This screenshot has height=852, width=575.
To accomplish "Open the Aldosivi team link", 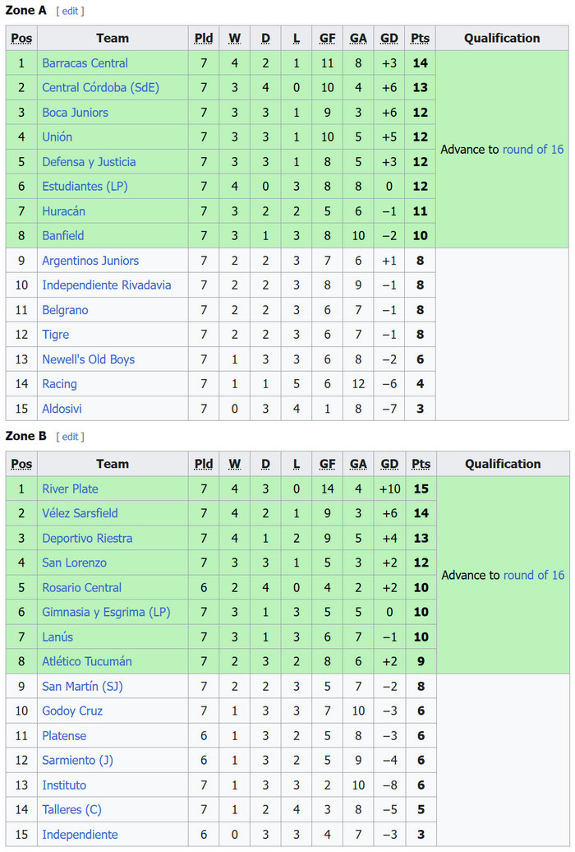I will pyautogui.click(x=62, y=409).
